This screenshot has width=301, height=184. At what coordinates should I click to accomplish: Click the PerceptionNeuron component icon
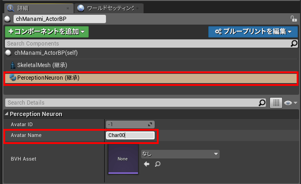point(13,77)
